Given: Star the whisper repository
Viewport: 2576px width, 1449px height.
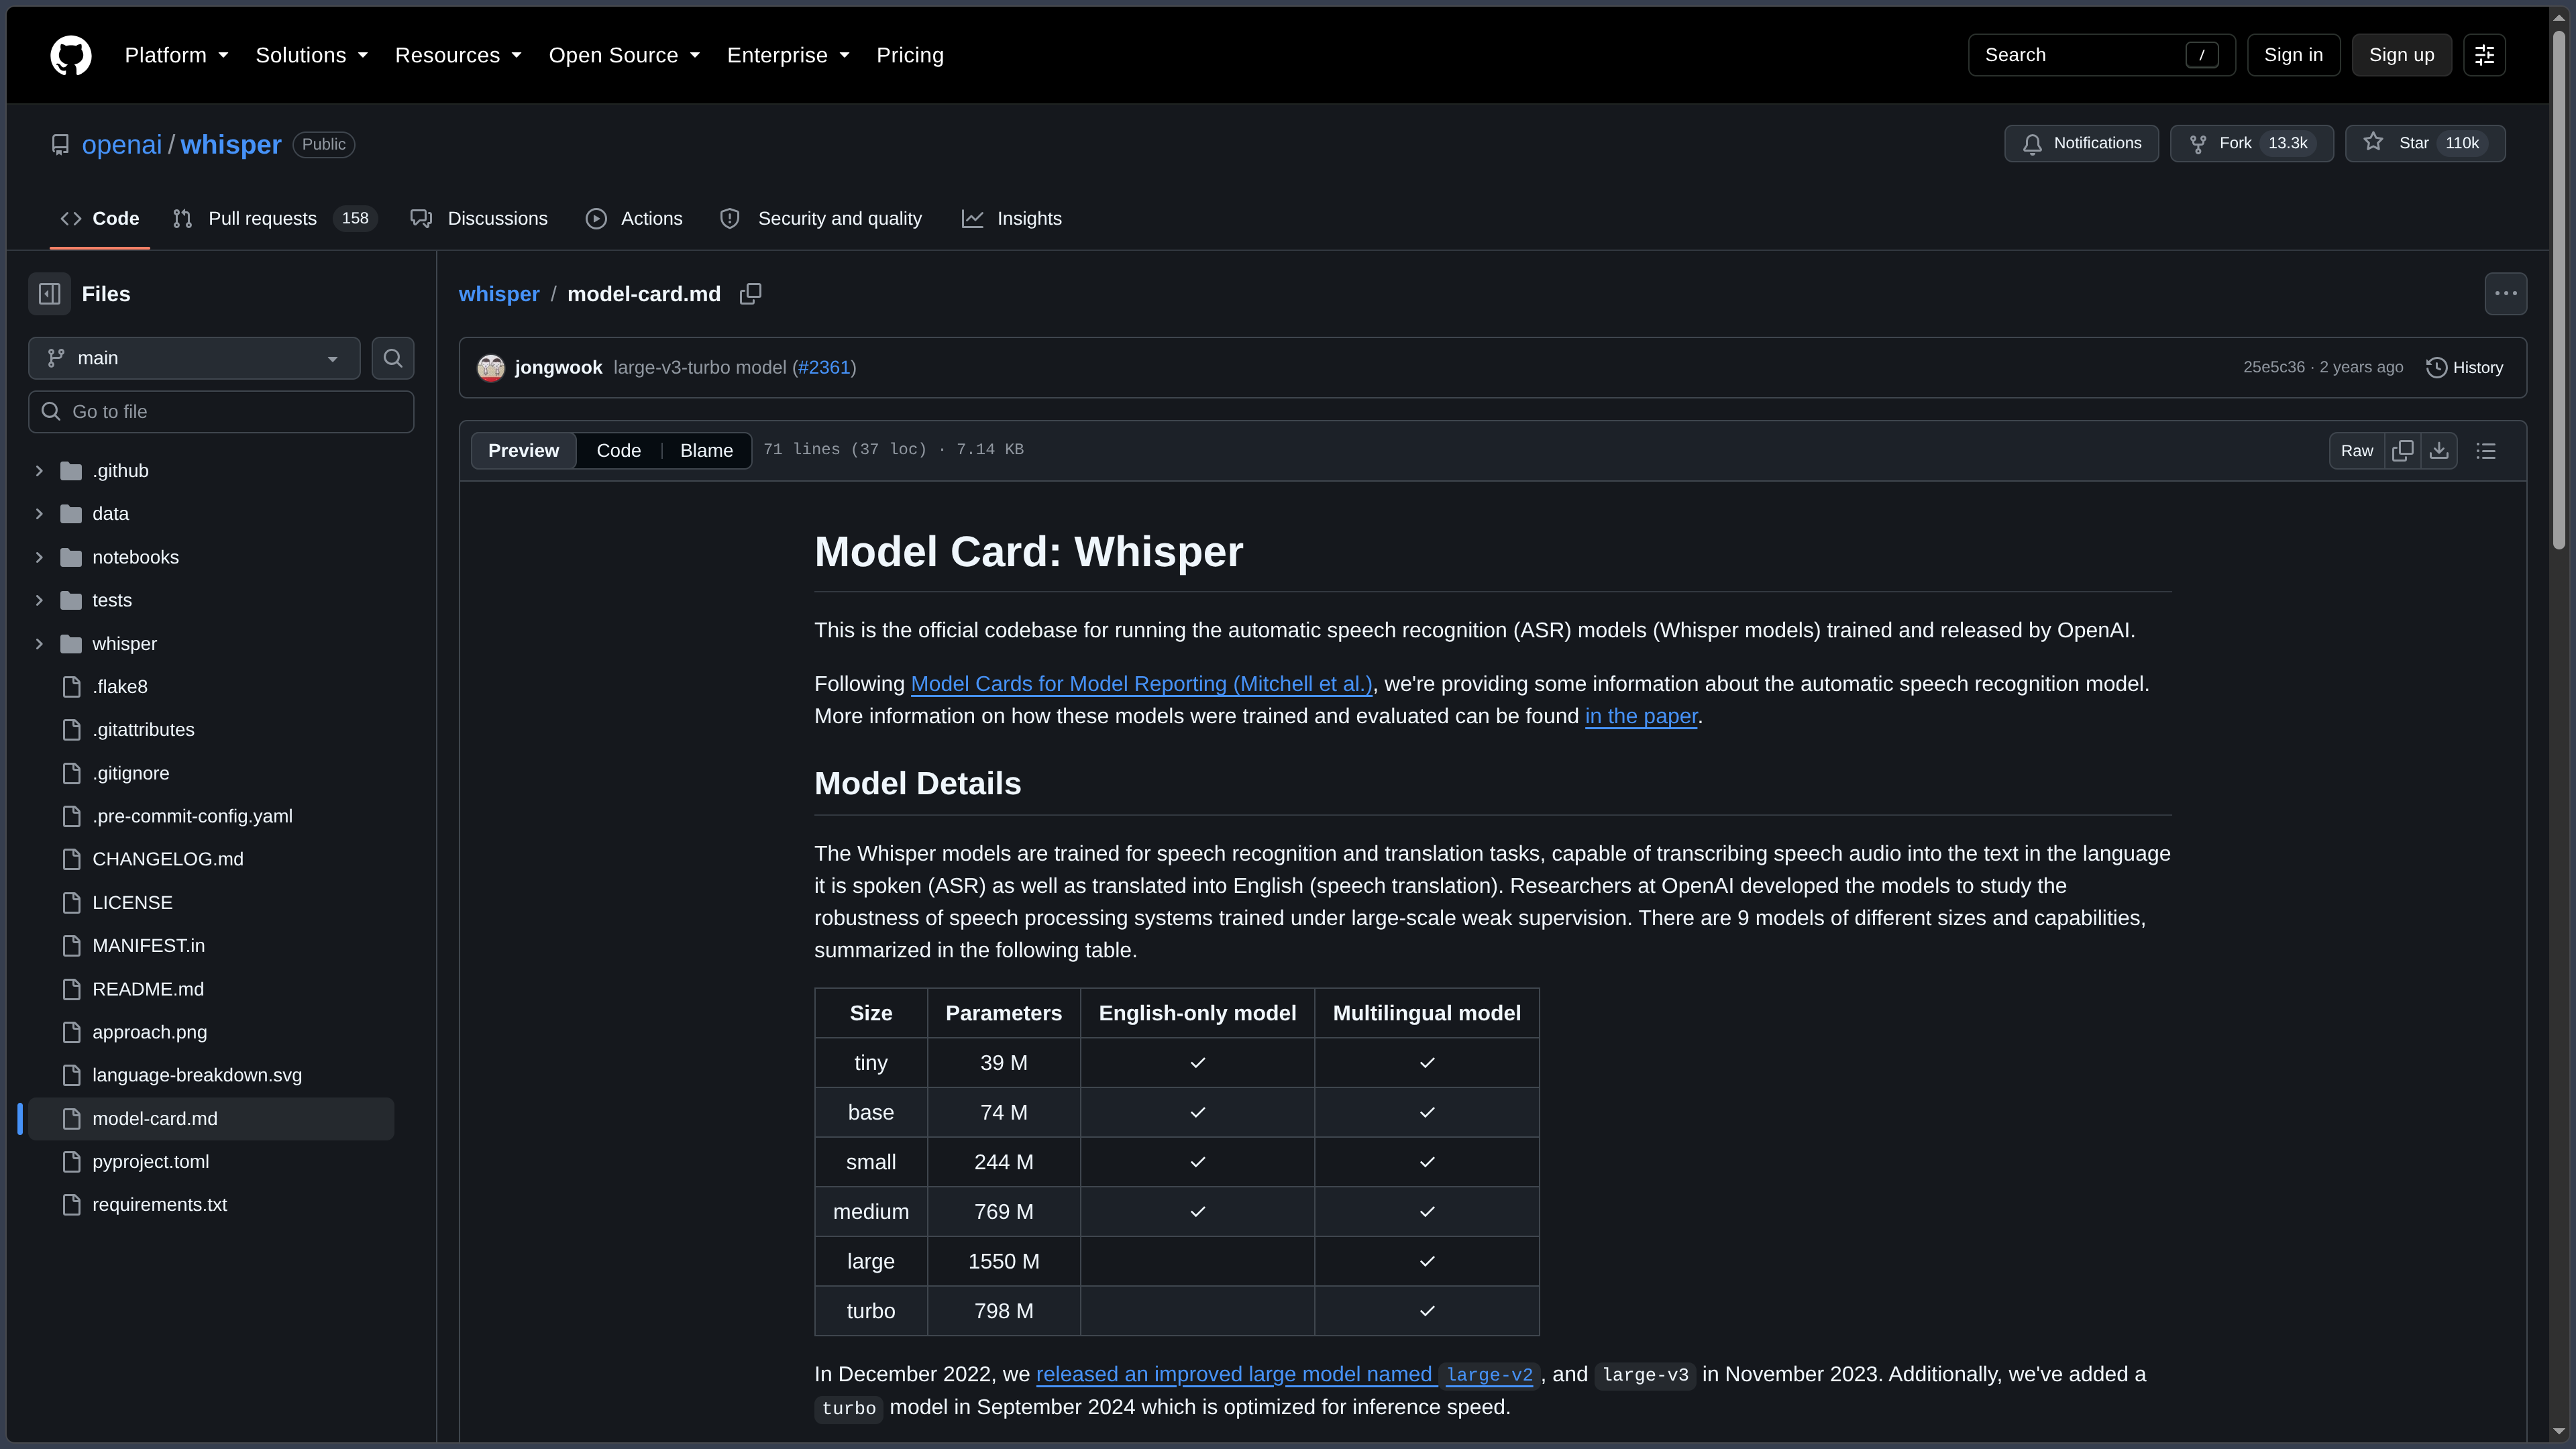Looking at the screenshot, I should (x=2425, y=143).
